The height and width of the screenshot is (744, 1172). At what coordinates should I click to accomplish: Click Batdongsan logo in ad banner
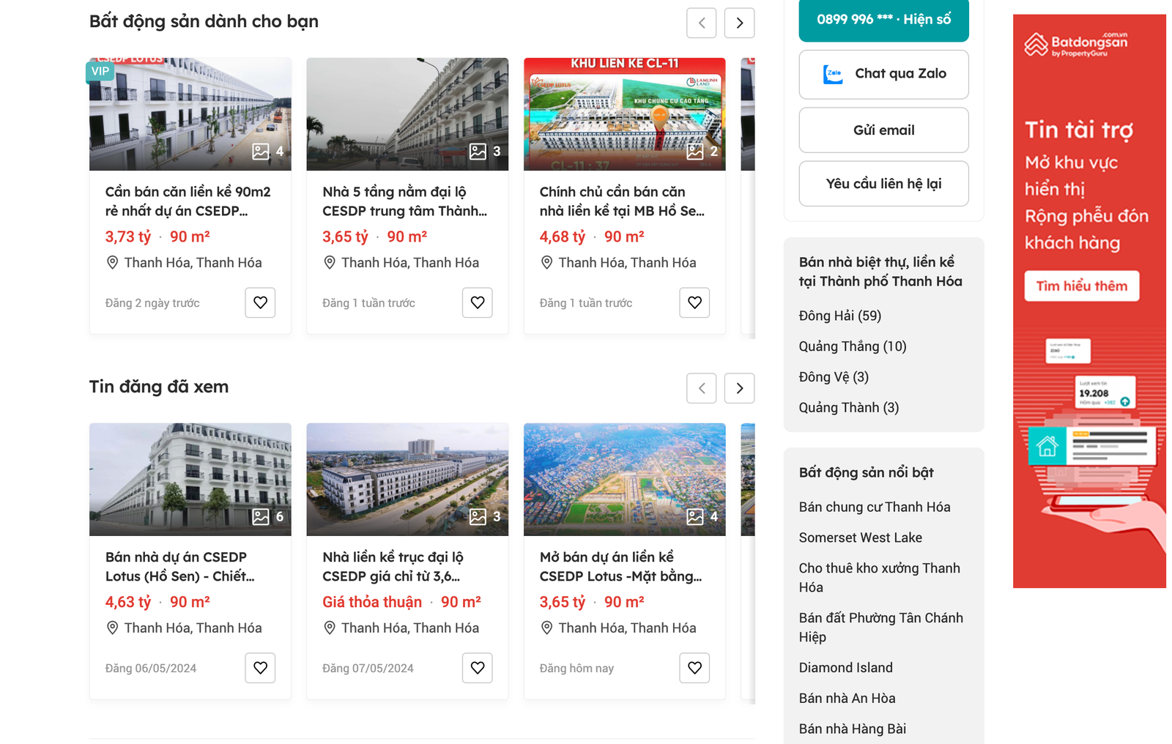point(1075,45)
